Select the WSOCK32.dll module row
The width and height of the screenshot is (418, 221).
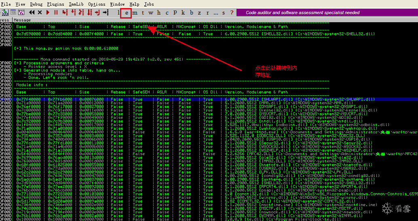point(215,147)
